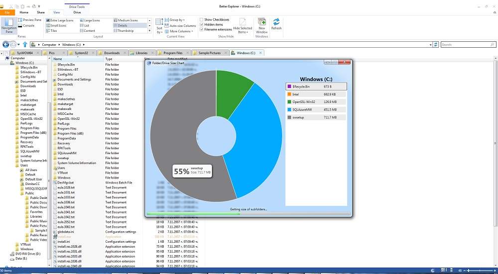Close the Sample Pictures tab

click(226, 53)
